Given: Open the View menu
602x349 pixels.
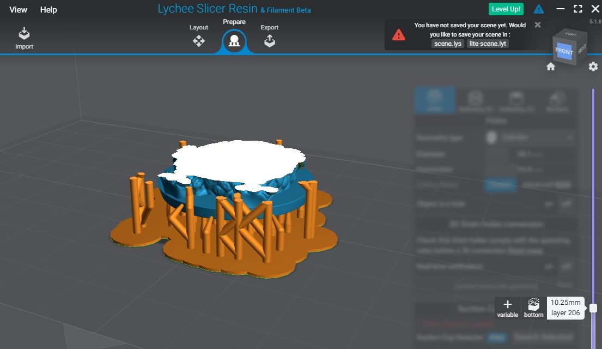Looking at the screenshot, I should [18, 10].
